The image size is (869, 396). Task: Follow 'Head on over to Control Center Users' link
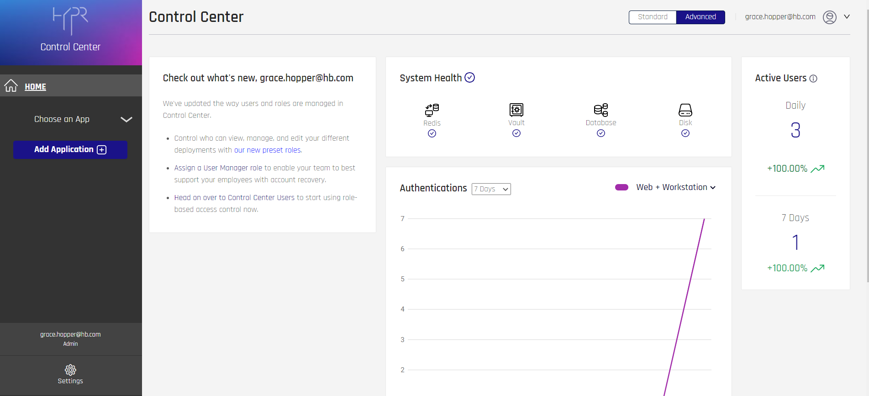point(234,197)
